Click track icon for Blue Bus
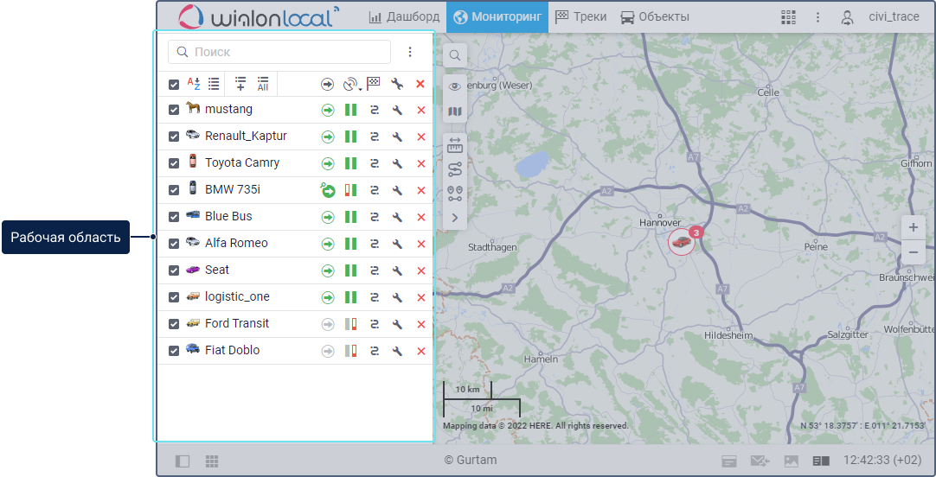The image size is (936, 477). [375, 217]
